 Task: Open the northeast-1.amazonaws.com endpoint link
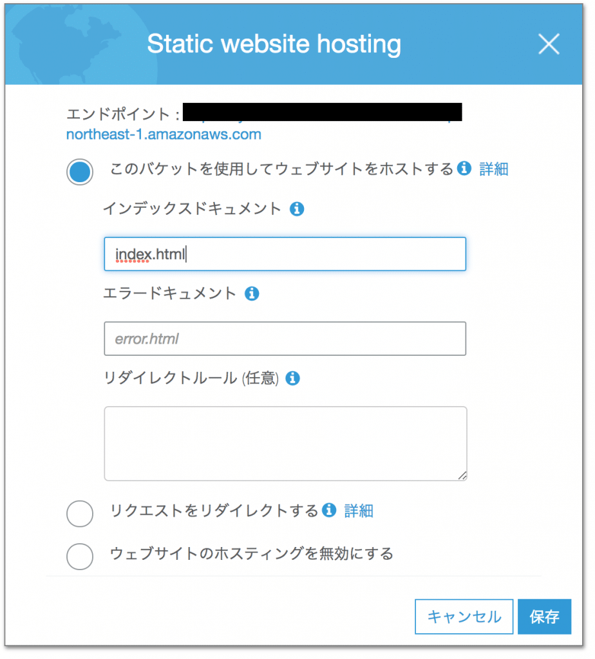[x=164, y=135]
